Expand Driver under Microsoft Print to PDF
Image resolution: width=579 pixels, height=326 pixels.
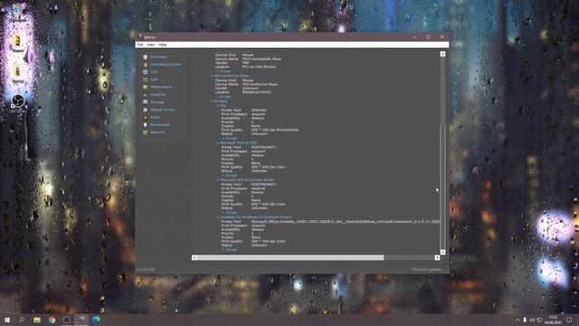[x=223, y=176]
